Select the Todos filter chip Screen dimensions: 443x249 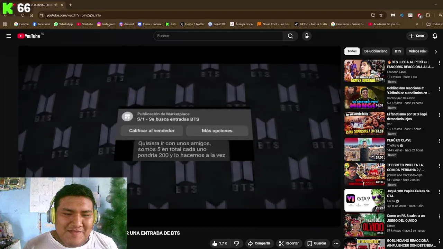(352, 51)
